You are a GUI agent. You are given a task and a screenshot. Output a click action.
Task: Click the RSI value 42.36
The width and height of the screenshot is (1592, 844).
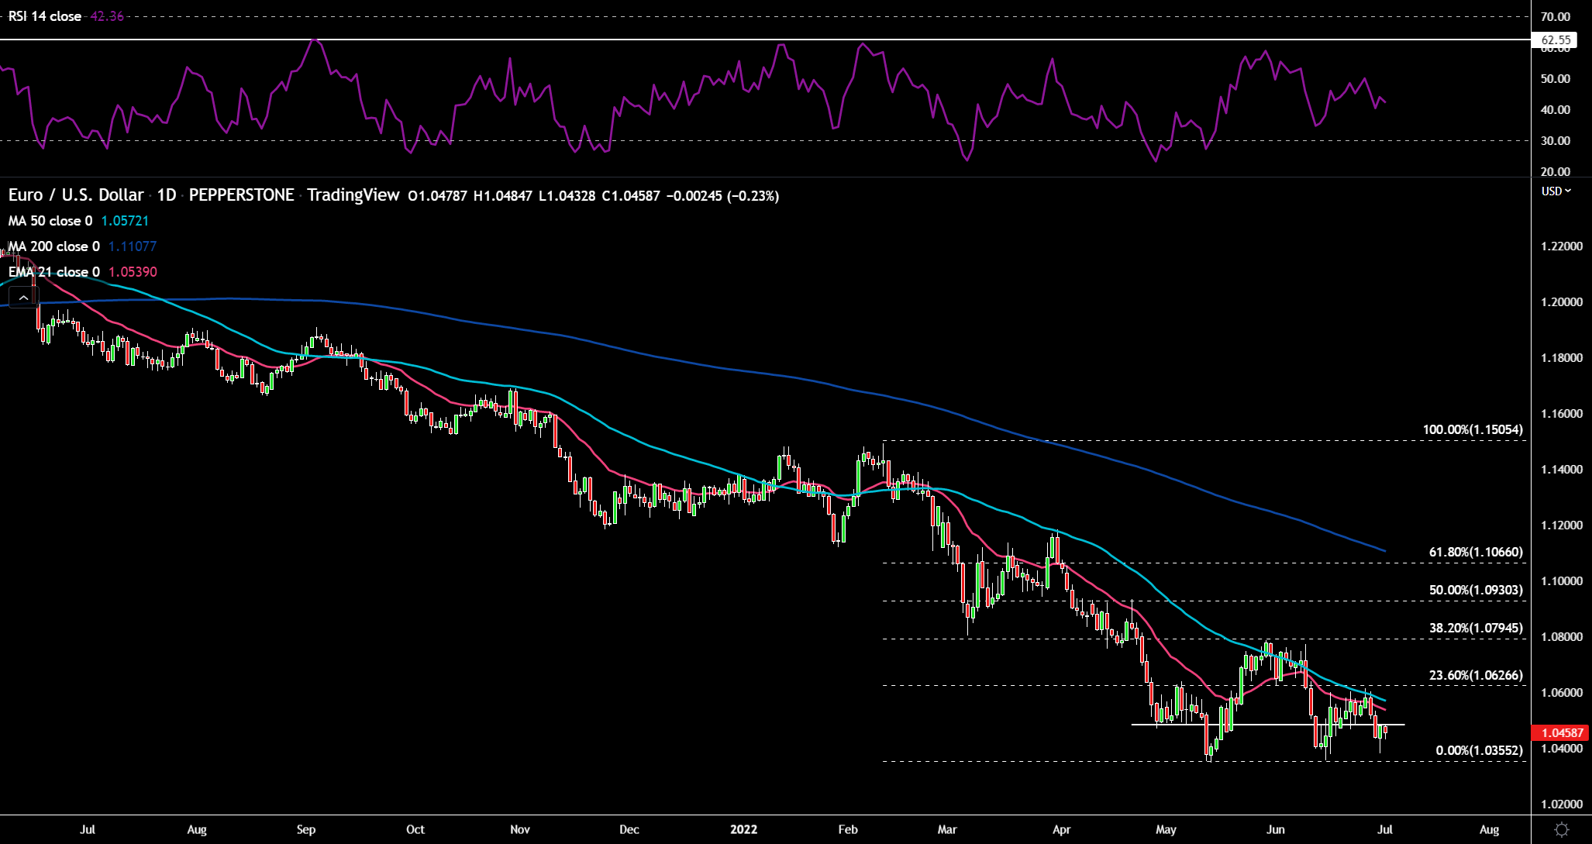(x=107, y=16)
